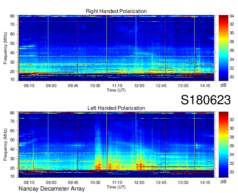Click 11:15 tick on right-handed plot
This screenshot has height=193, width=238.
[117, 86]
